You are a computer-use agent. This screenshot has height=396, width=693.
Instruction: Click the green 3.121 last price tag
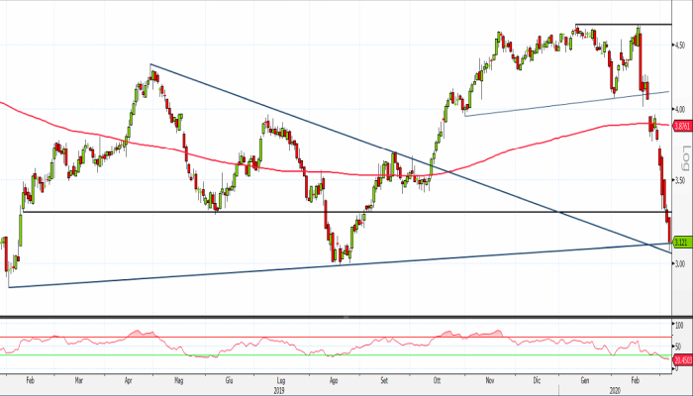click(x=681, y=240)
